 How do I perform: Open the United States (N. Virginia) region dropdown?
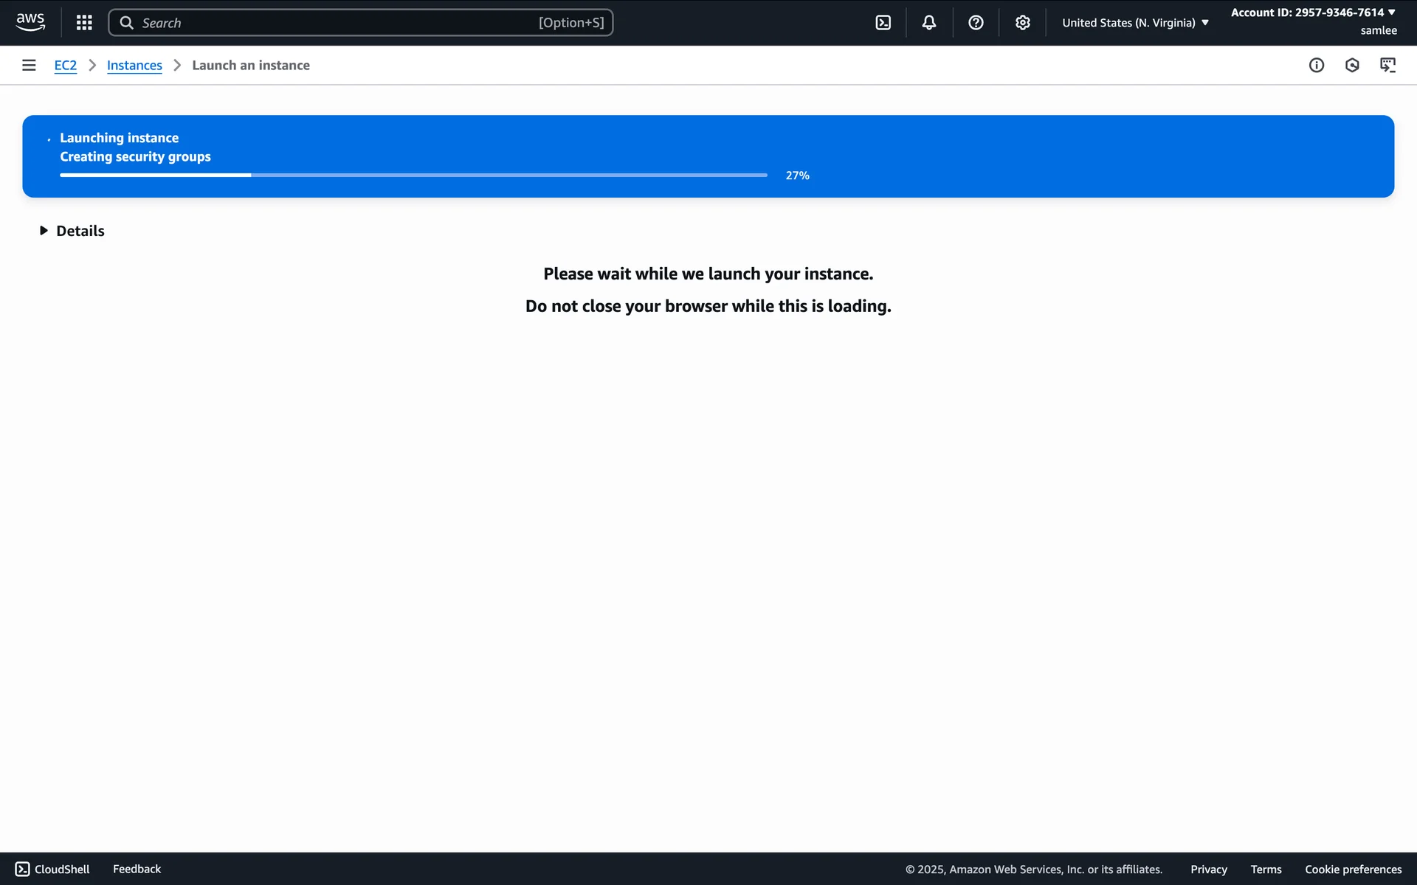point(1135,23)
